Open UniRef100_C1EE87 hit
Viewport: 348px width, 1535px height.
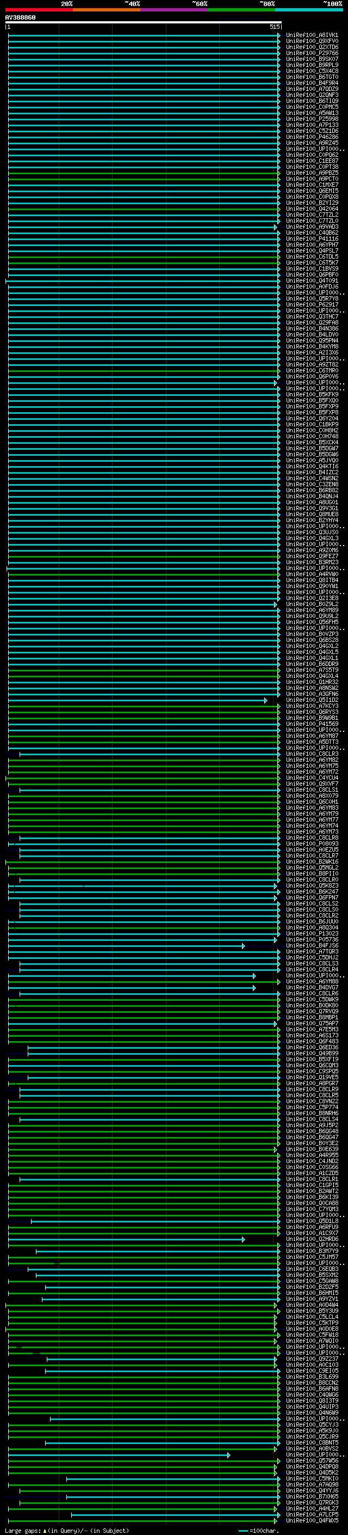coord(312,161)
